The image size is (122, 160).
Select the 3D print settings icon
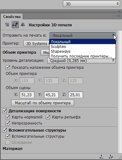(15, 25)
